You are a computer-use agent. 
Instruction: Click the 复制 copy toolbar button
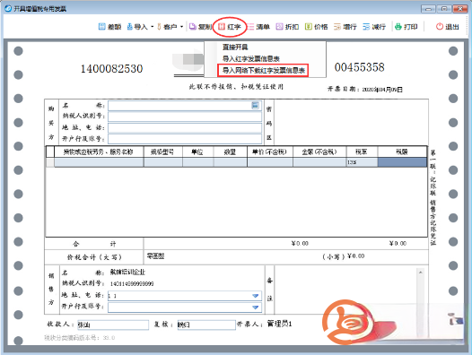200,27
